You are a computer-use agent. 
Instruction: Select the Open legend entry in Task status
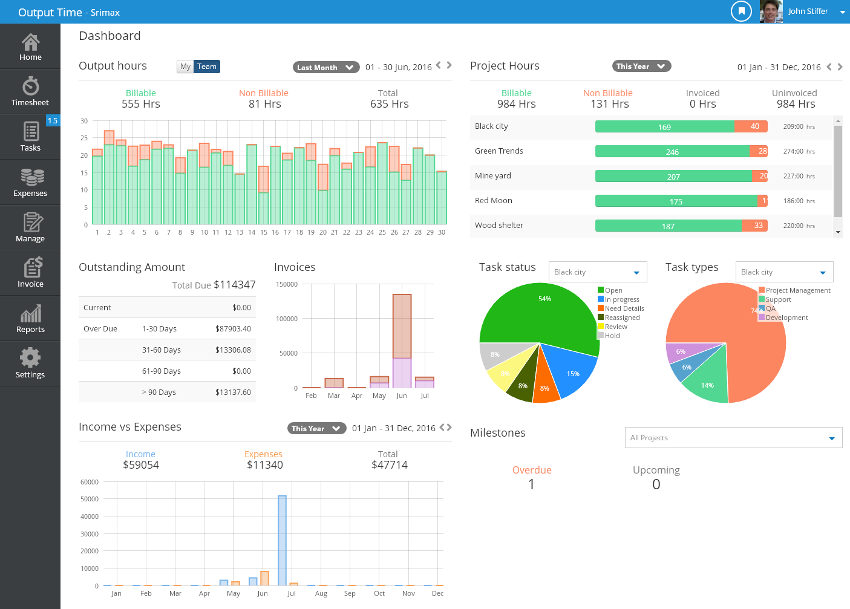pos(612,290)
